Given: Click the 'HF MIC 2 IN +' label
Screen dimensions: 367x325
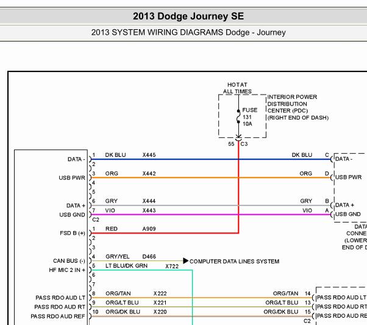Looking at the screenshot, I should [x=67, y=270].
